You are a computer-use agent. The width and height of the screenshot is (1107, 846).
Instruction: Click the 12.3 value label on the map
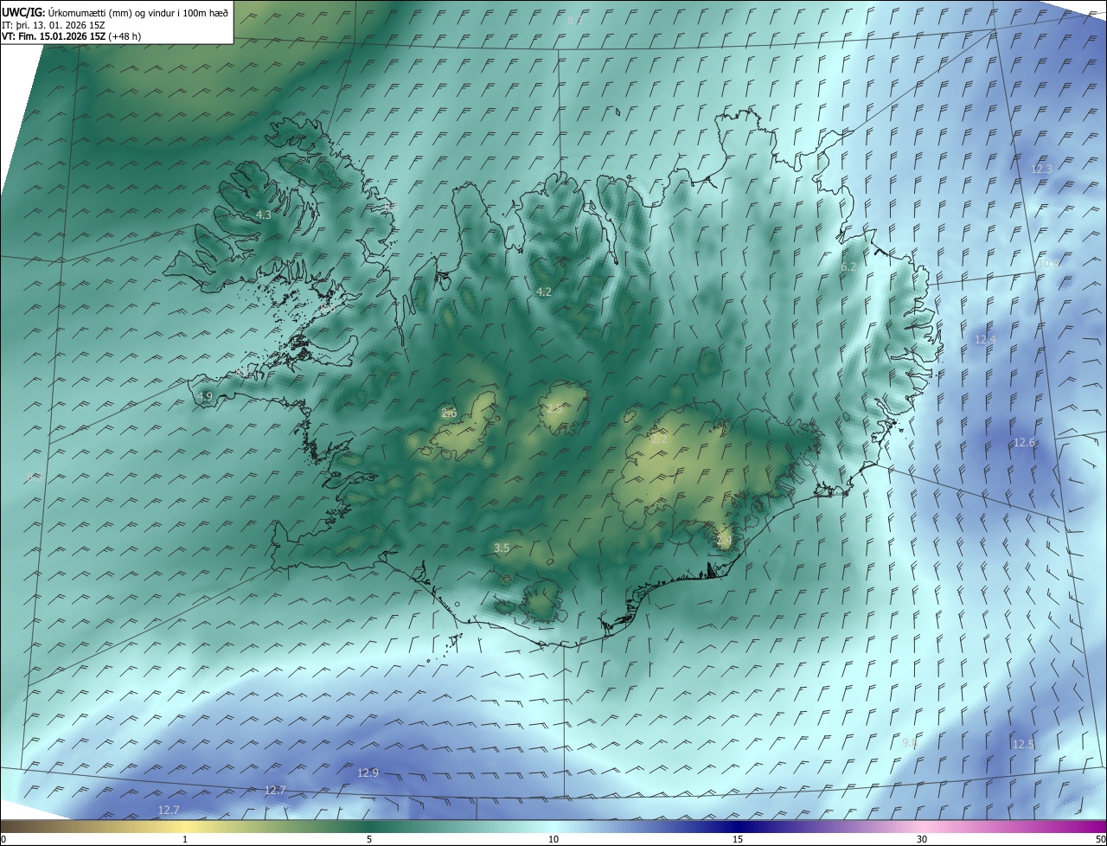pos(1041,169)
